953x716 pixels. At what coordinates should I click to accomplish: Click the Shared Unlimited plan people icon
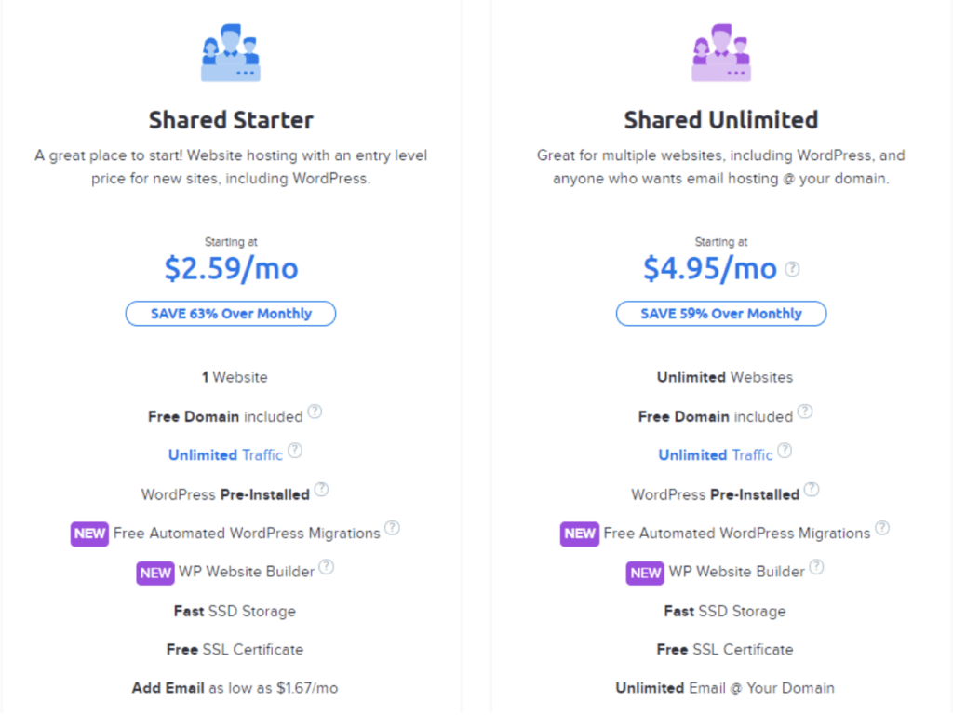(720, 53)
